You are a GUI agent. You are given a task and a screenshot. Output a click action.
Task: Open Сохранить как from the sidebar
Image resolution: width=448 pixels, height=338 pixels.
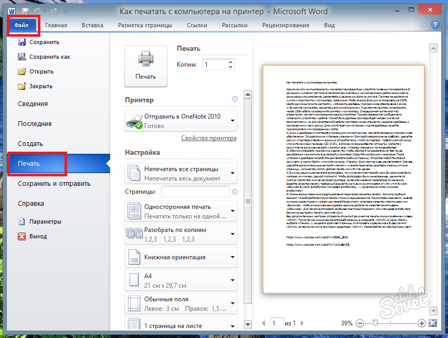coord(50,57)
